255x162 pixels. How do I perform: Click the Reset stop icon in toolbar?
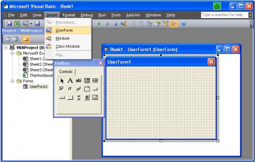coord(115,24)
